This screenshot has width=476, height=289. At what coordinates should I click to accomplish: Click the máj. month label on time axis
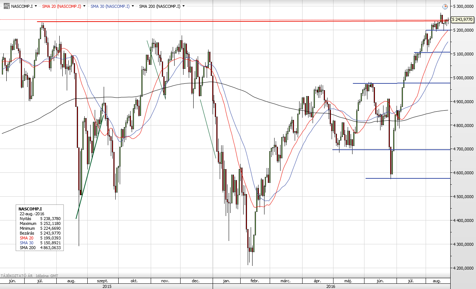(348, 281)
